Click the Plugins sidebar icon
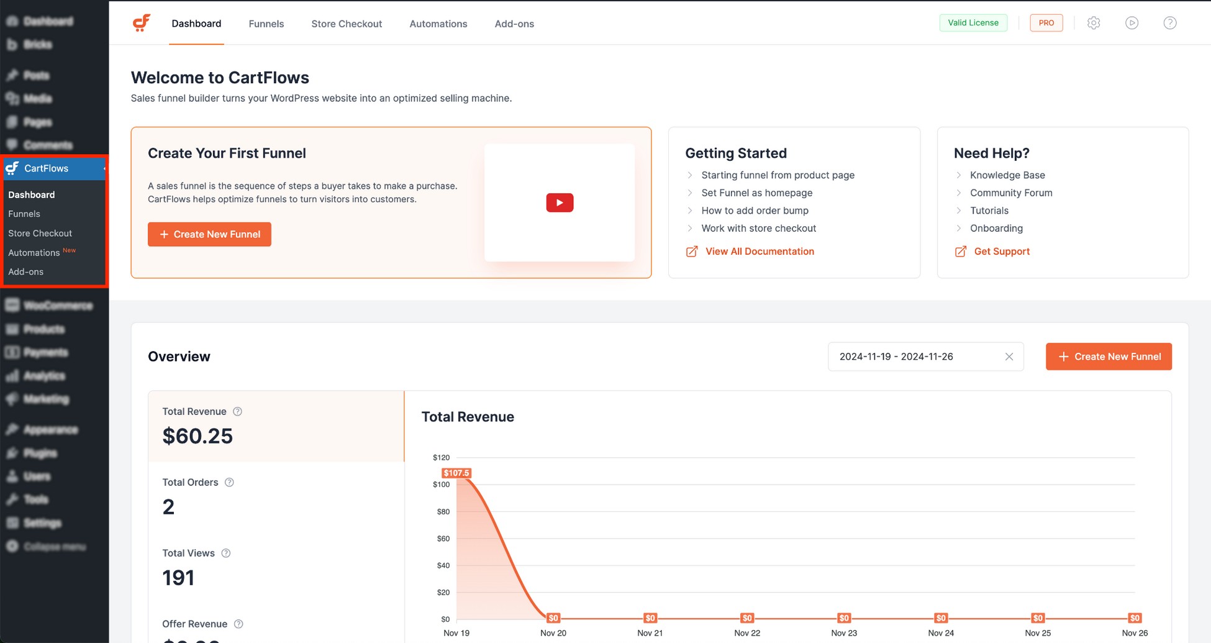This screenshot has height=643, width=1211. pyautogui.click(x=12, y=453)
